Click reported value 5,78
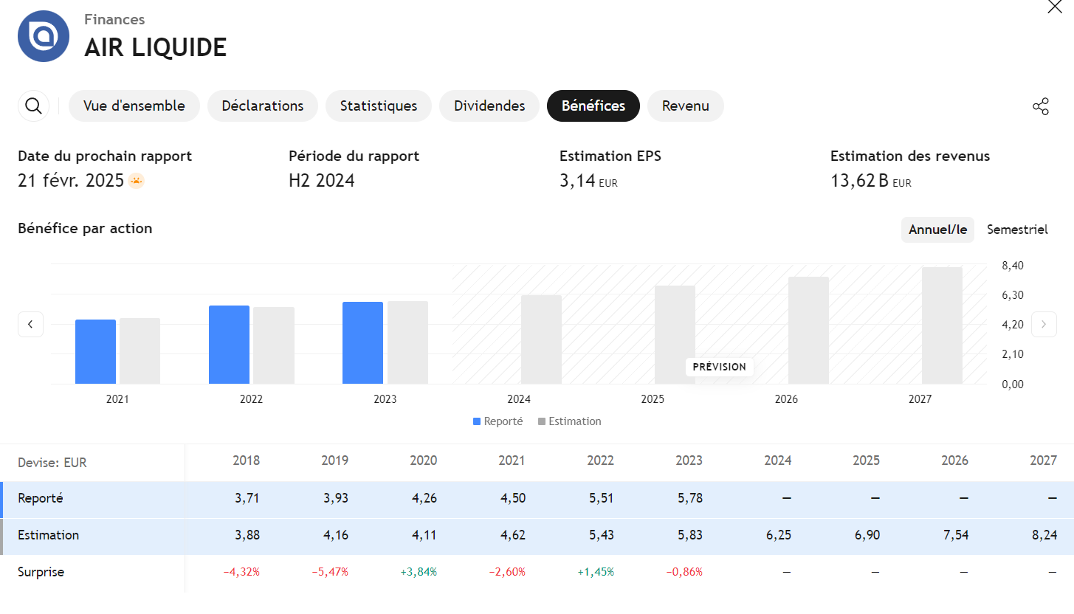The width and height of the screenshot is (1074, 614). (x=690, y=498)
